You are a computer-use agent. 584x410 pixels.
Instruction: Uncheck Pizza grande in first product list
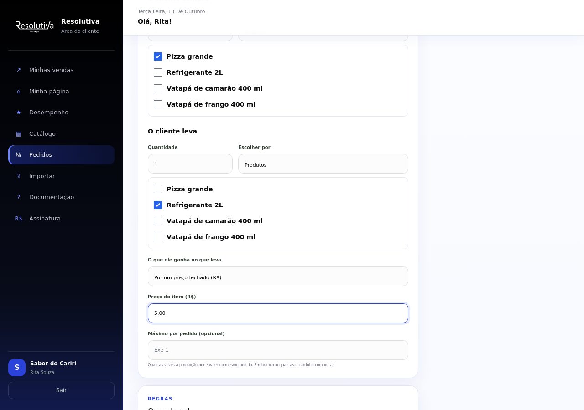coord(158,56)
